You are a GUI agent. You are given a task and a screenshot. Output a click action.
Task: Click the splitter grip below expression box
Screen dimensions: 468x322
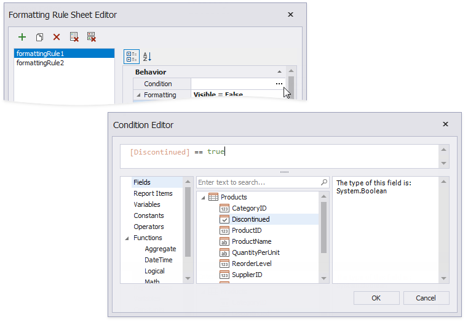[x=284, y=172]
